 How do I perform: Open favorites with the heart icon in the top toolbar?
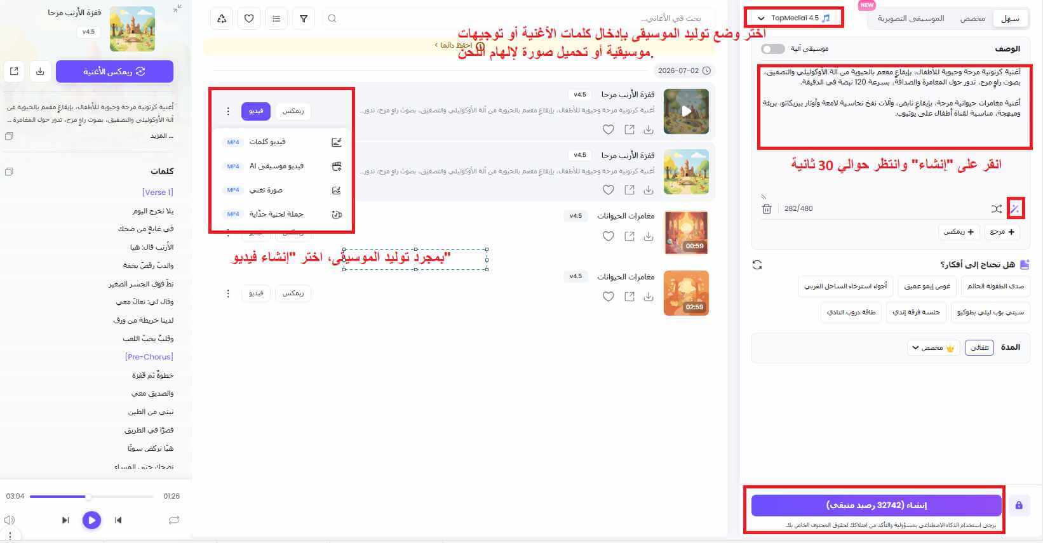coord(249,18)
